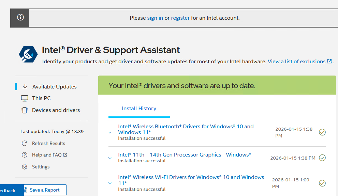338x196 pixels.
Task: Click the success checkmark for Bluetooth Drivers
Action: (x=322, y=132)
